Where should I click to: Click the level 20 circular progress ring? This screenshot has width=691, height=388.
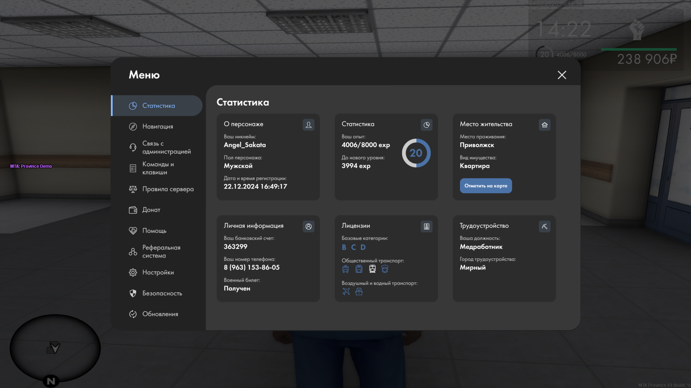tap(416, 153)
